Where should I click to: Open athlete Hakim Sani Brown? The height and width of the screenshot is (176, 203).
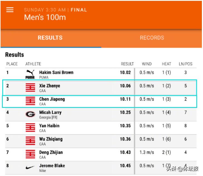click(56, 72)
